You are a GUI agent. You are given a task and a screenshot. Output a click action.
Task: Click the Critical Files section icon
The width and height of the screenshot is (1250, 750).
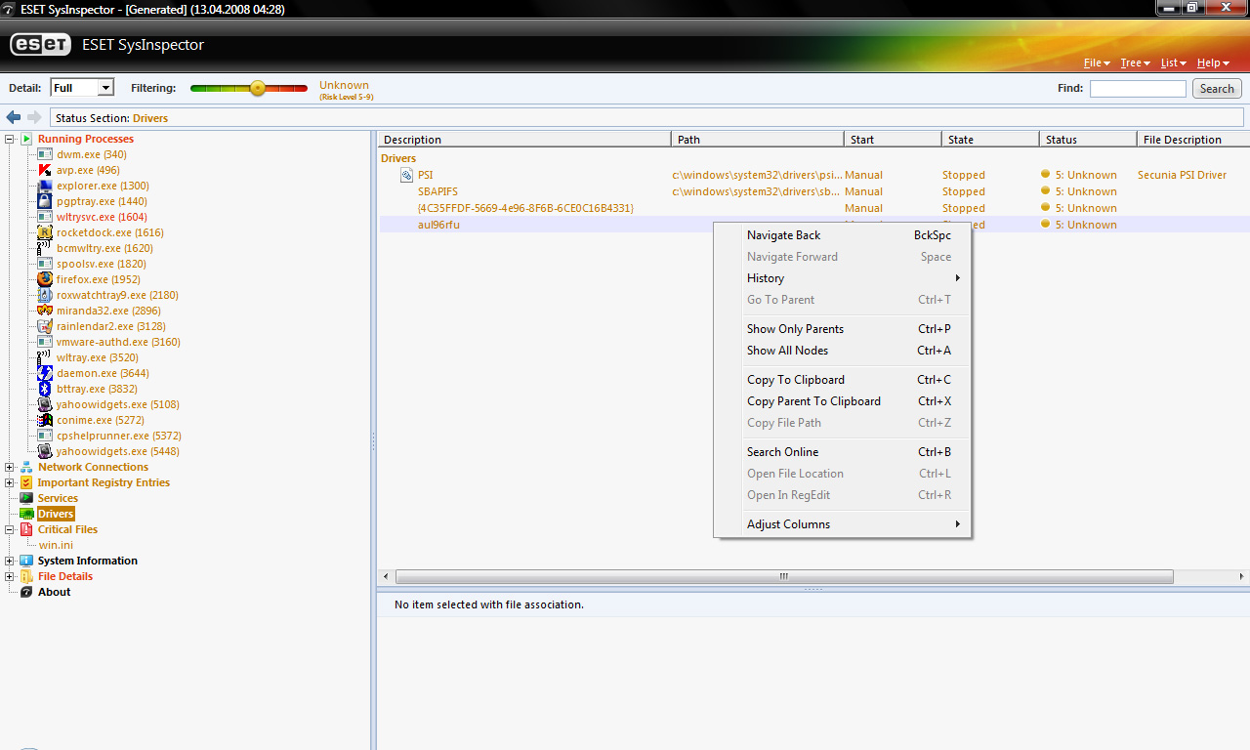(26, 529)
